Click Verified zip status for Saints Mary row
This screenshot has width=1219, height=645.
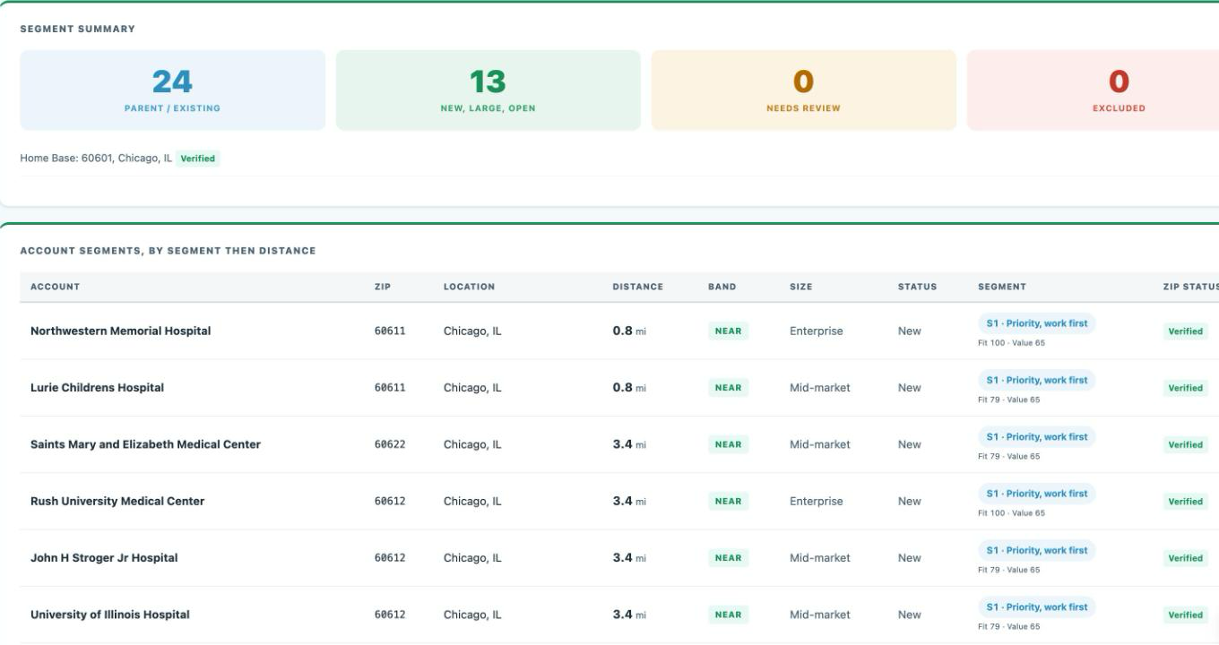1185,445
